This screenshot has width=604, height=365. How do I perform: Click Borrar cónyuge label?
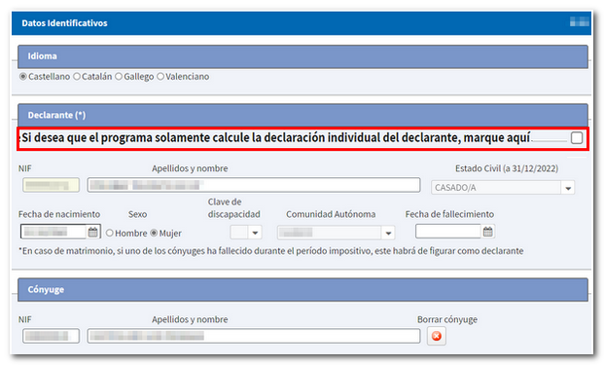coord(447,319)
